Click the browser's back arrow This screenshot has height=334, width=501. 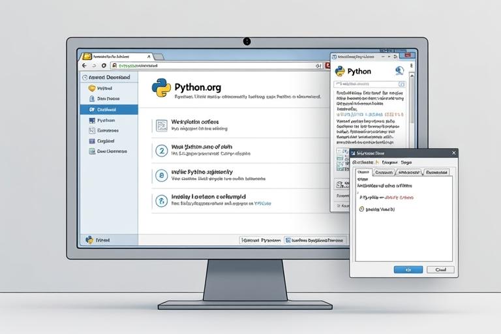pyautogui.click(x=84, y=65)
